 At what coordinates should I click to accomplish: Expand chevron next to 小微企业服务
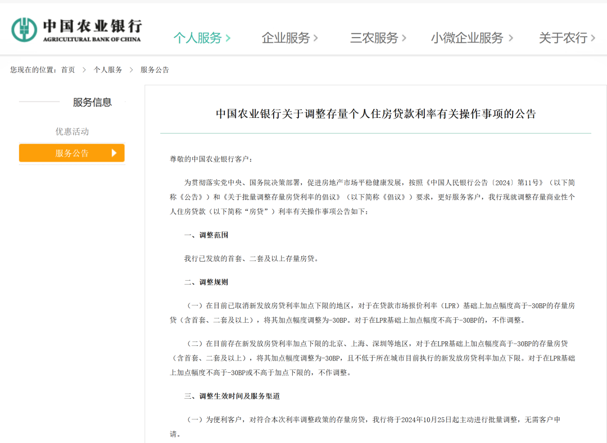point(510,38)
